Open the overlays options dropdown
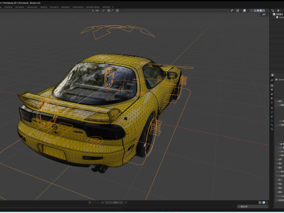Image resolution: width=284 pixels, height=213 pixels. click(x=247, y=11)
